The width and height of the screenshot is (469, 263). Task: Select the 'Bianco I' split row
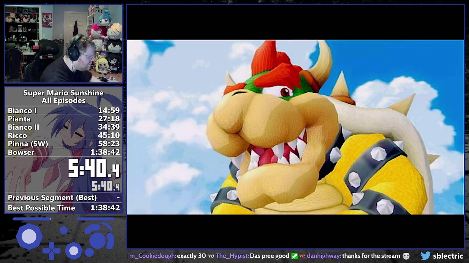tap(63, 110)
